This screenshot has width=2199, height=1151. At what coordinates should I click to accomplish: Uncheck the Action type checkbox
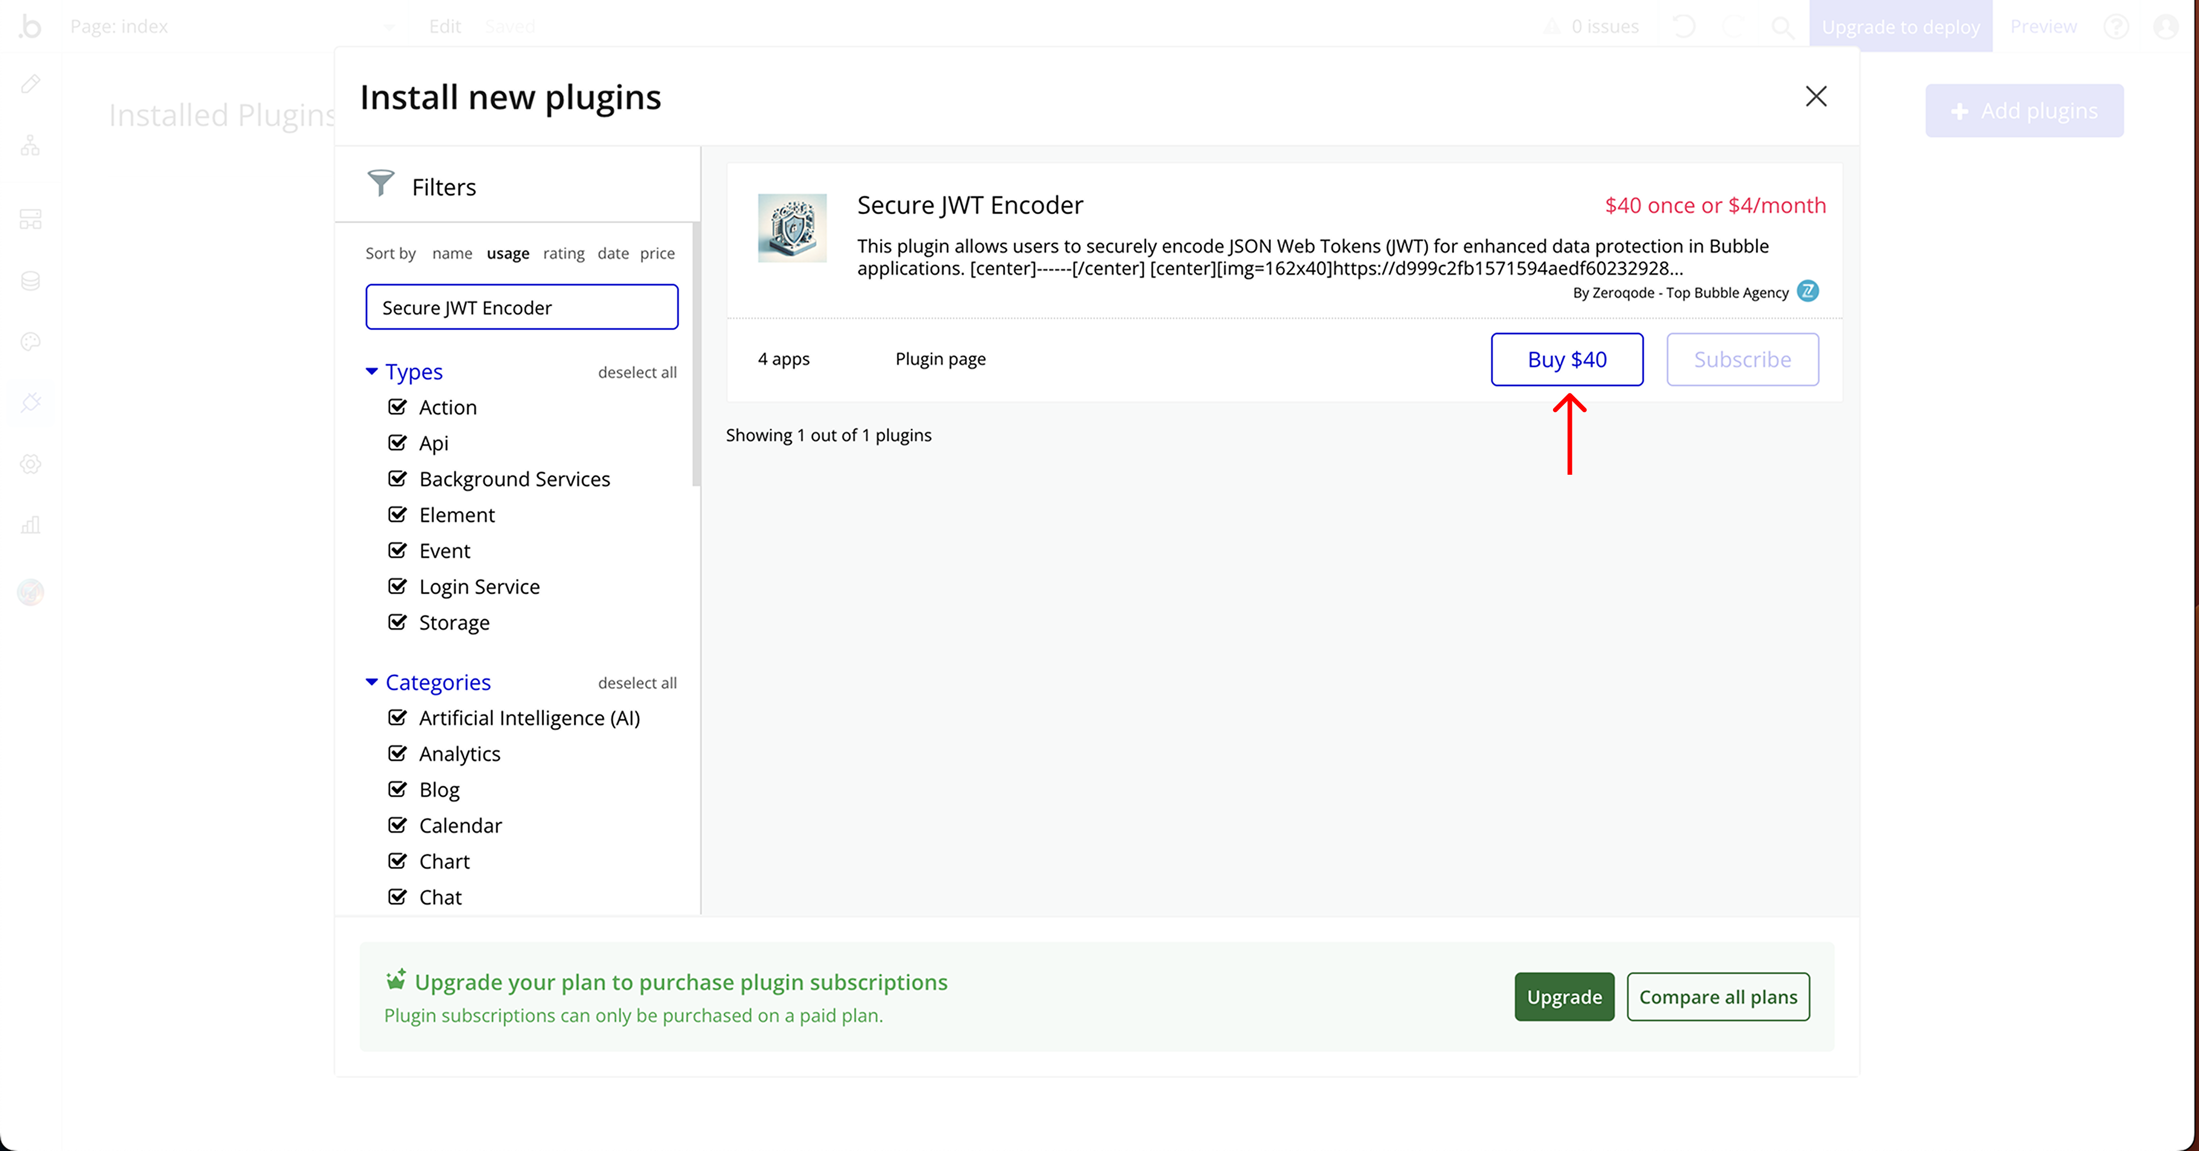point(397,407)
